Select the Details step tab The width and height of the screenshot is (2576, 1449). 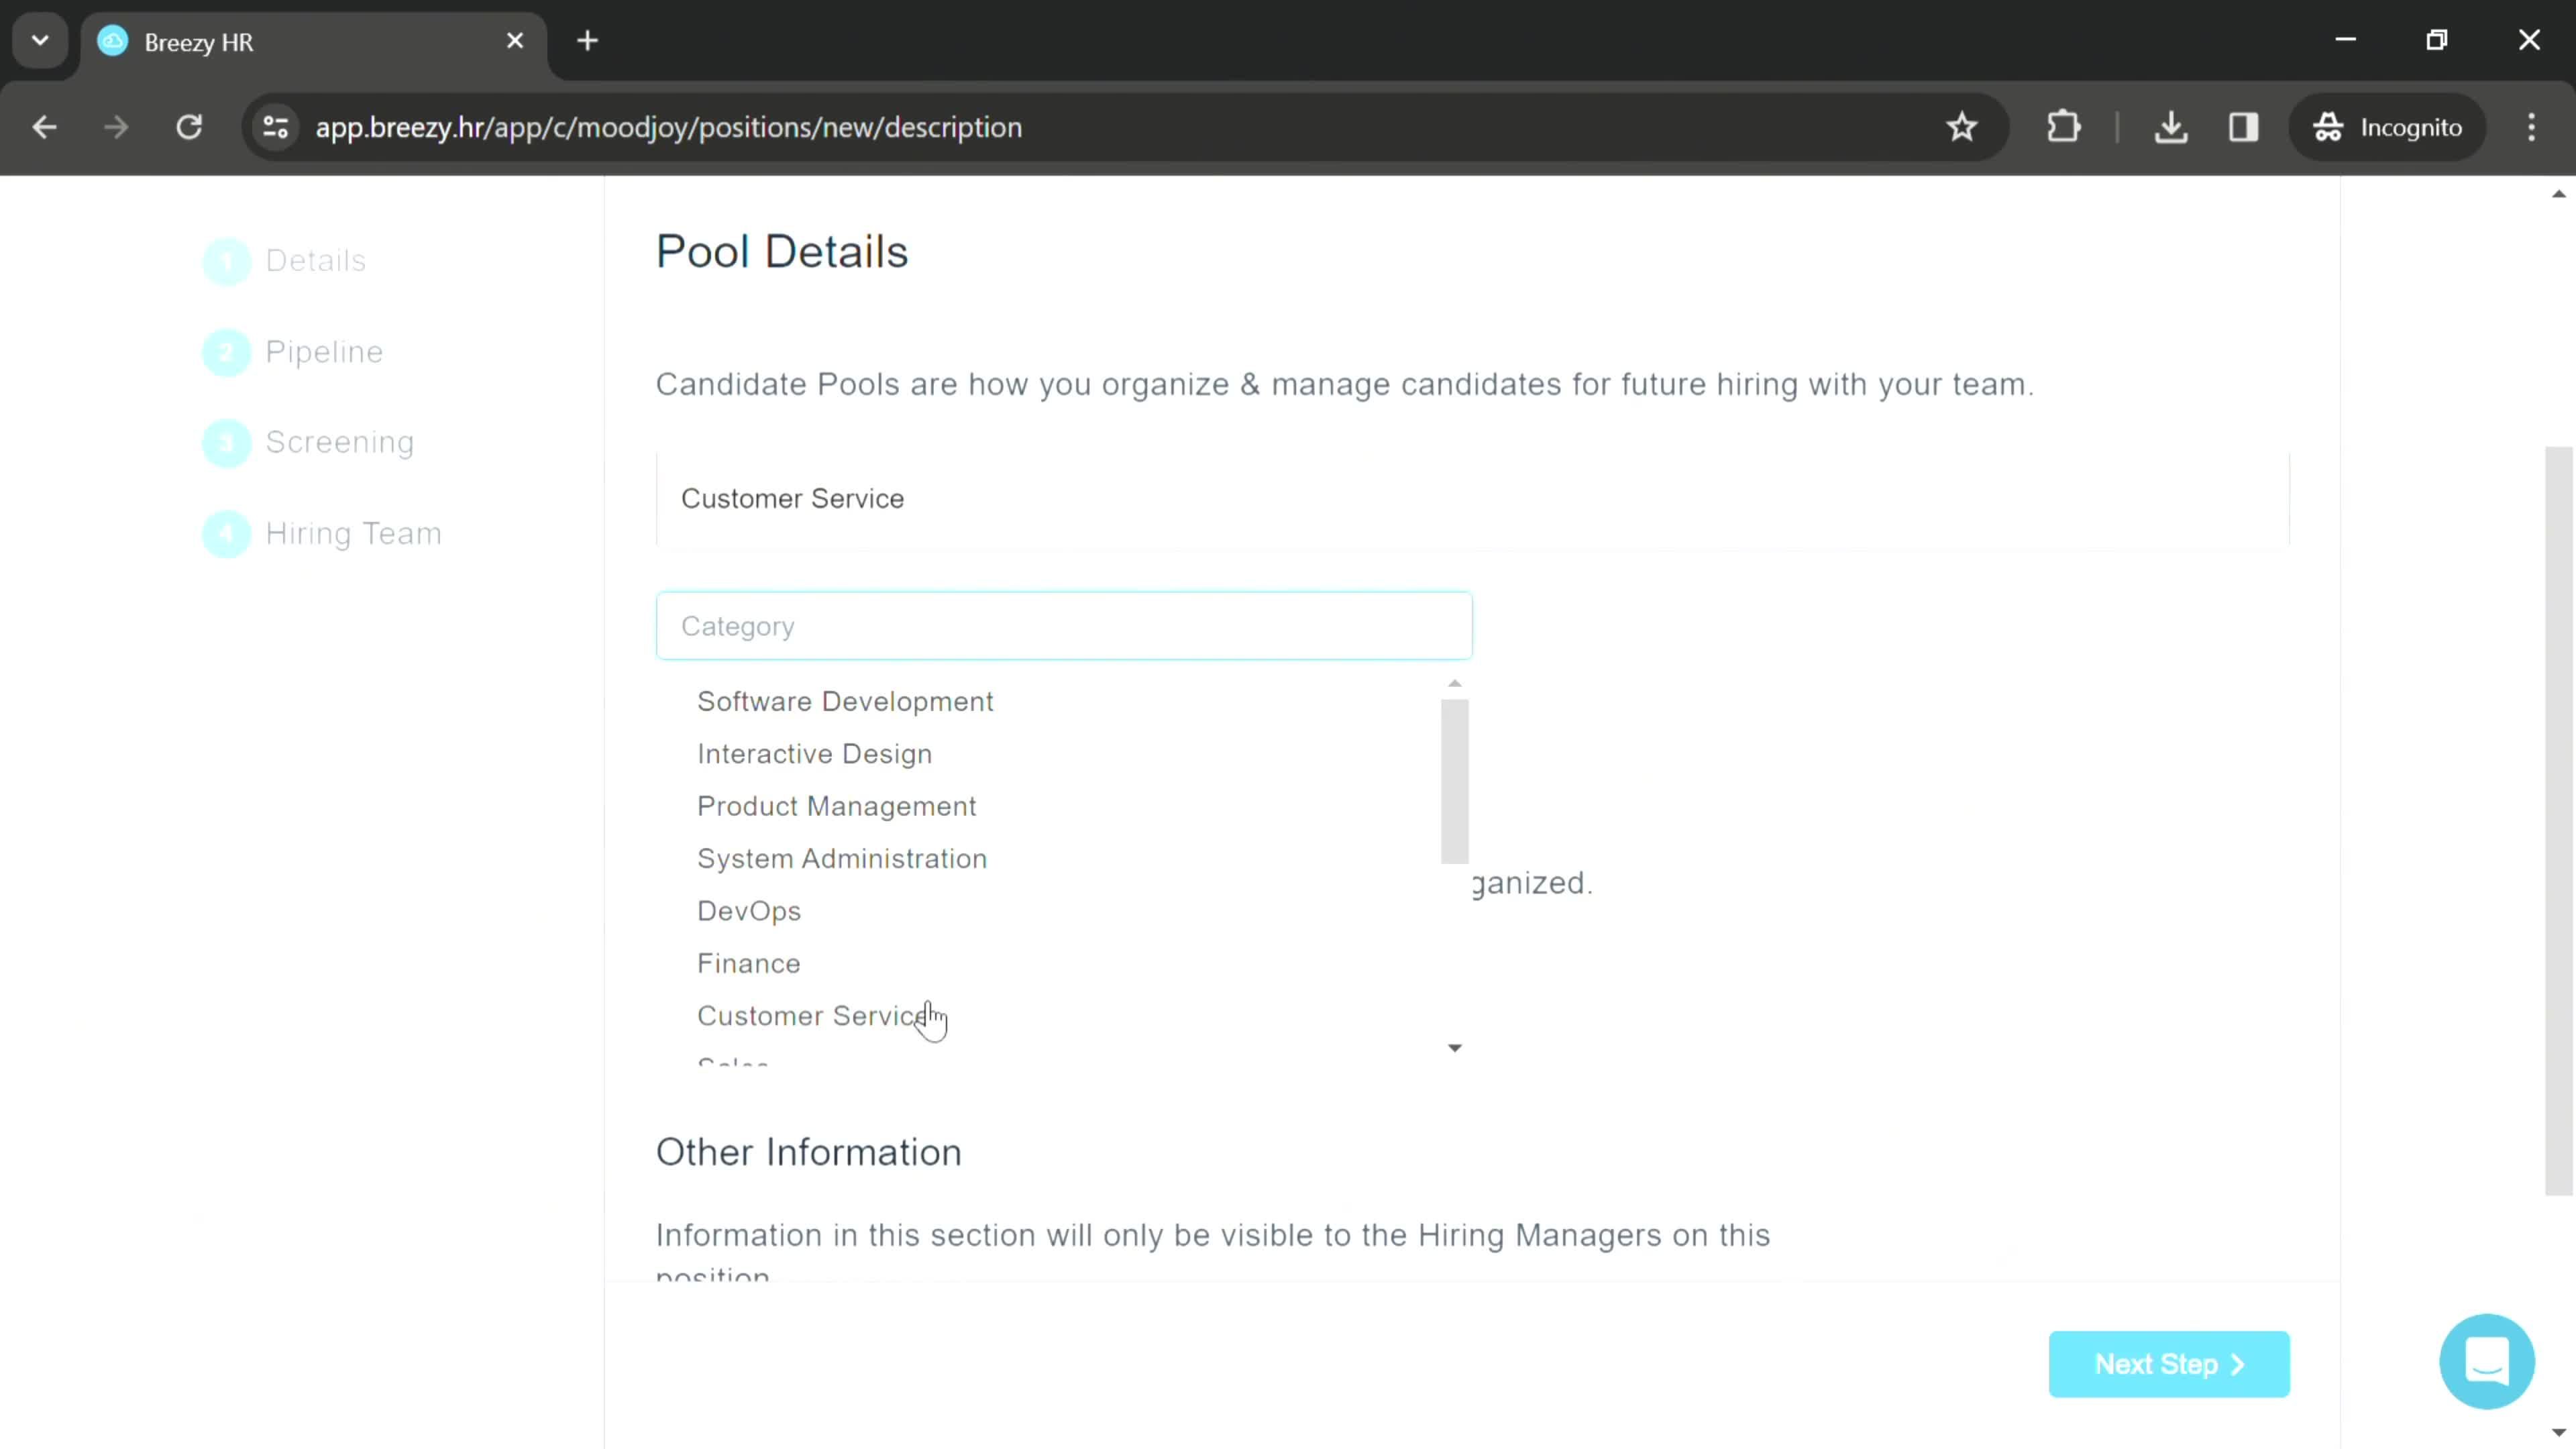click(x=315, y=260)
